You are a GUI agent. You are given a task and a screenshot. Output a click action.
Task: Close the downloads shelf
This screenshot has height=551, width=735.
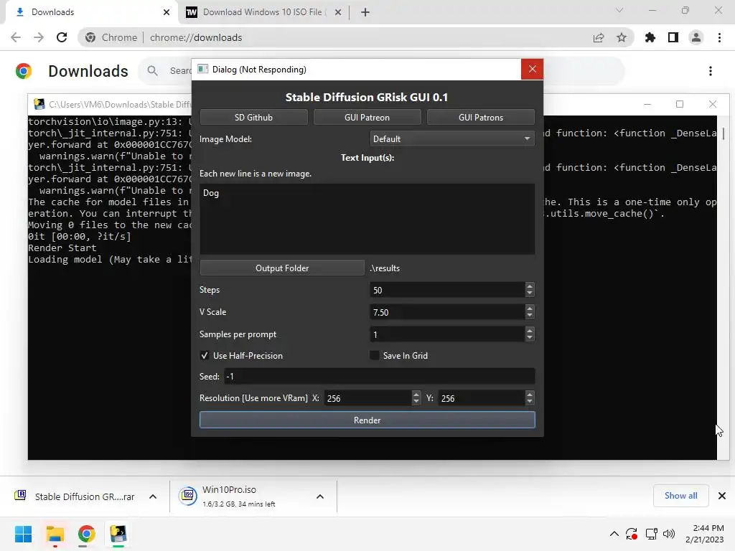tap(722, 496)
